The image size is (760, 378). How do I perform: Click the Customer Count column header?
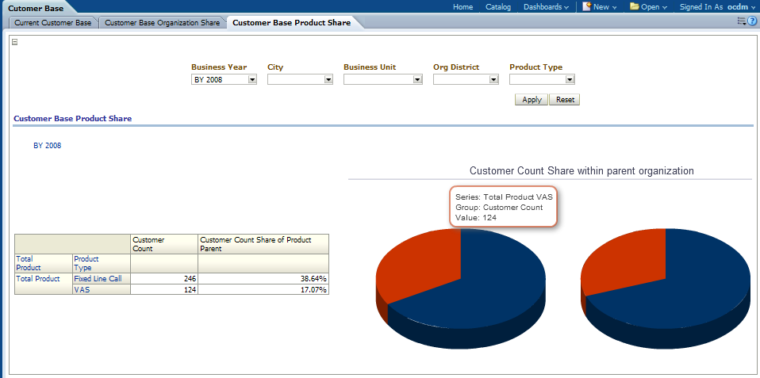[164, 244]
